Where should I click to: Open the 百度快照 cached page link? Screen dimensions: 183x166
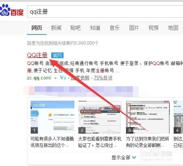coord(80,78)
